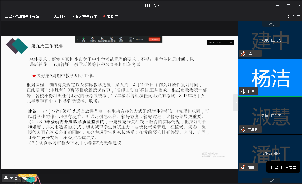Select 杨洁's highlighted speaker tile
This screenshot has height=184, width=302.
(x=270, y=77)
